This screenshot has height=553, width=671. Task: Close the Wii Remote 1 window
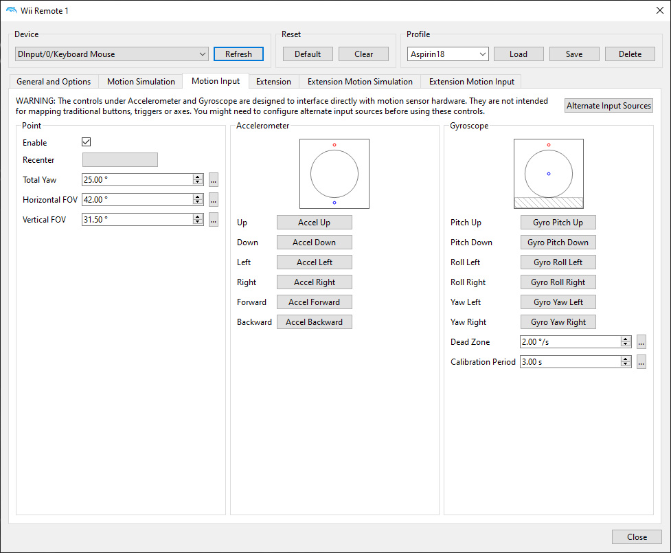[660, 10]
